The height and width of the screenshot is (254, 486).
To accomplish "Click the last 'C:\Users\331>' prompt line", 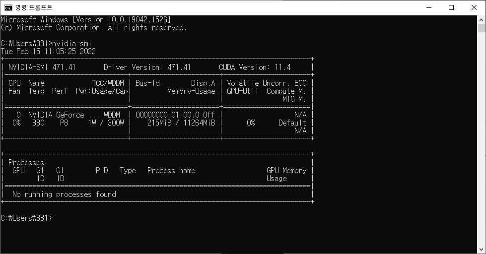I will (27, 218).
